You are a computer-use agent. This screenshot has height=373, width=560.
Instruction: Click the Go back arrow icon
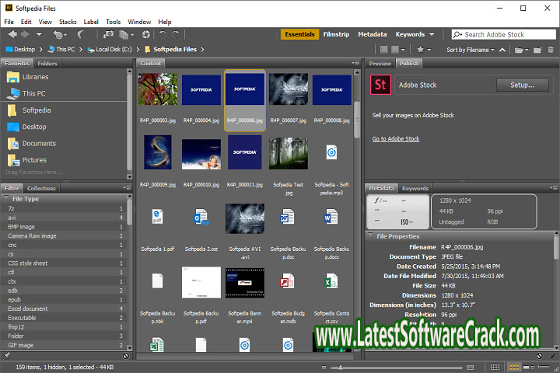coord(12,35)
